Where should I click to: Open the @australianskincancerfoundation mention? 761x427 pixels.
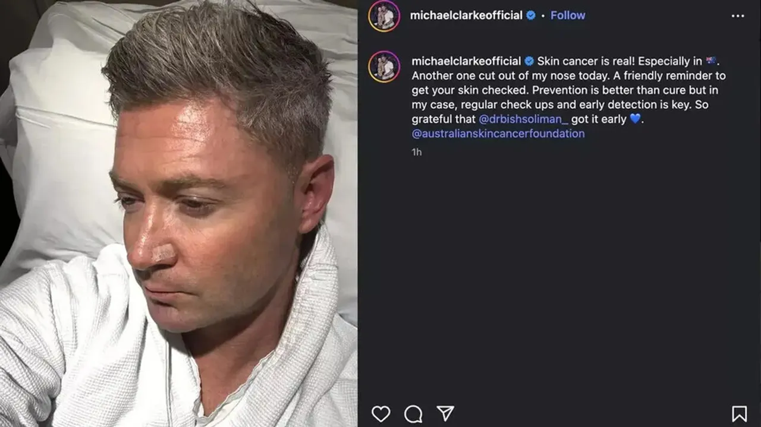[x=498, y=134]
